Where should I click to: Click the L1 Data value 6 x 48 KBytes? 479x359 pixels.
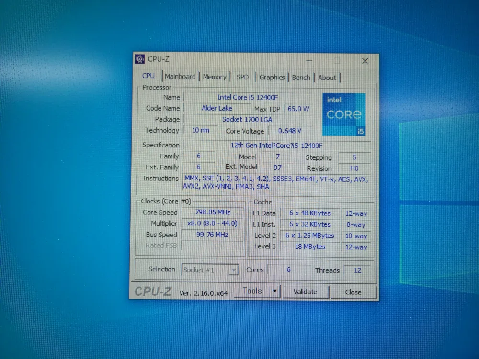[x=310, y=213]
